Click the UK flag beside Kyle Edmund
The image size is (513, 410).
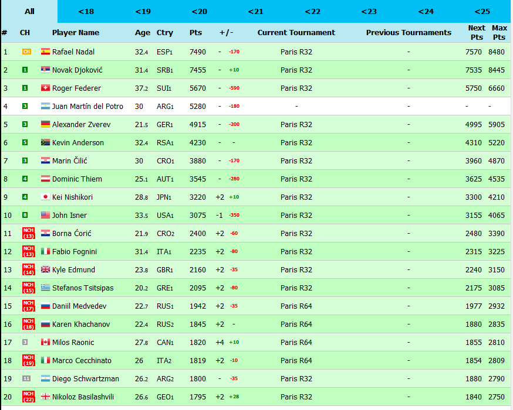[45, 269]
